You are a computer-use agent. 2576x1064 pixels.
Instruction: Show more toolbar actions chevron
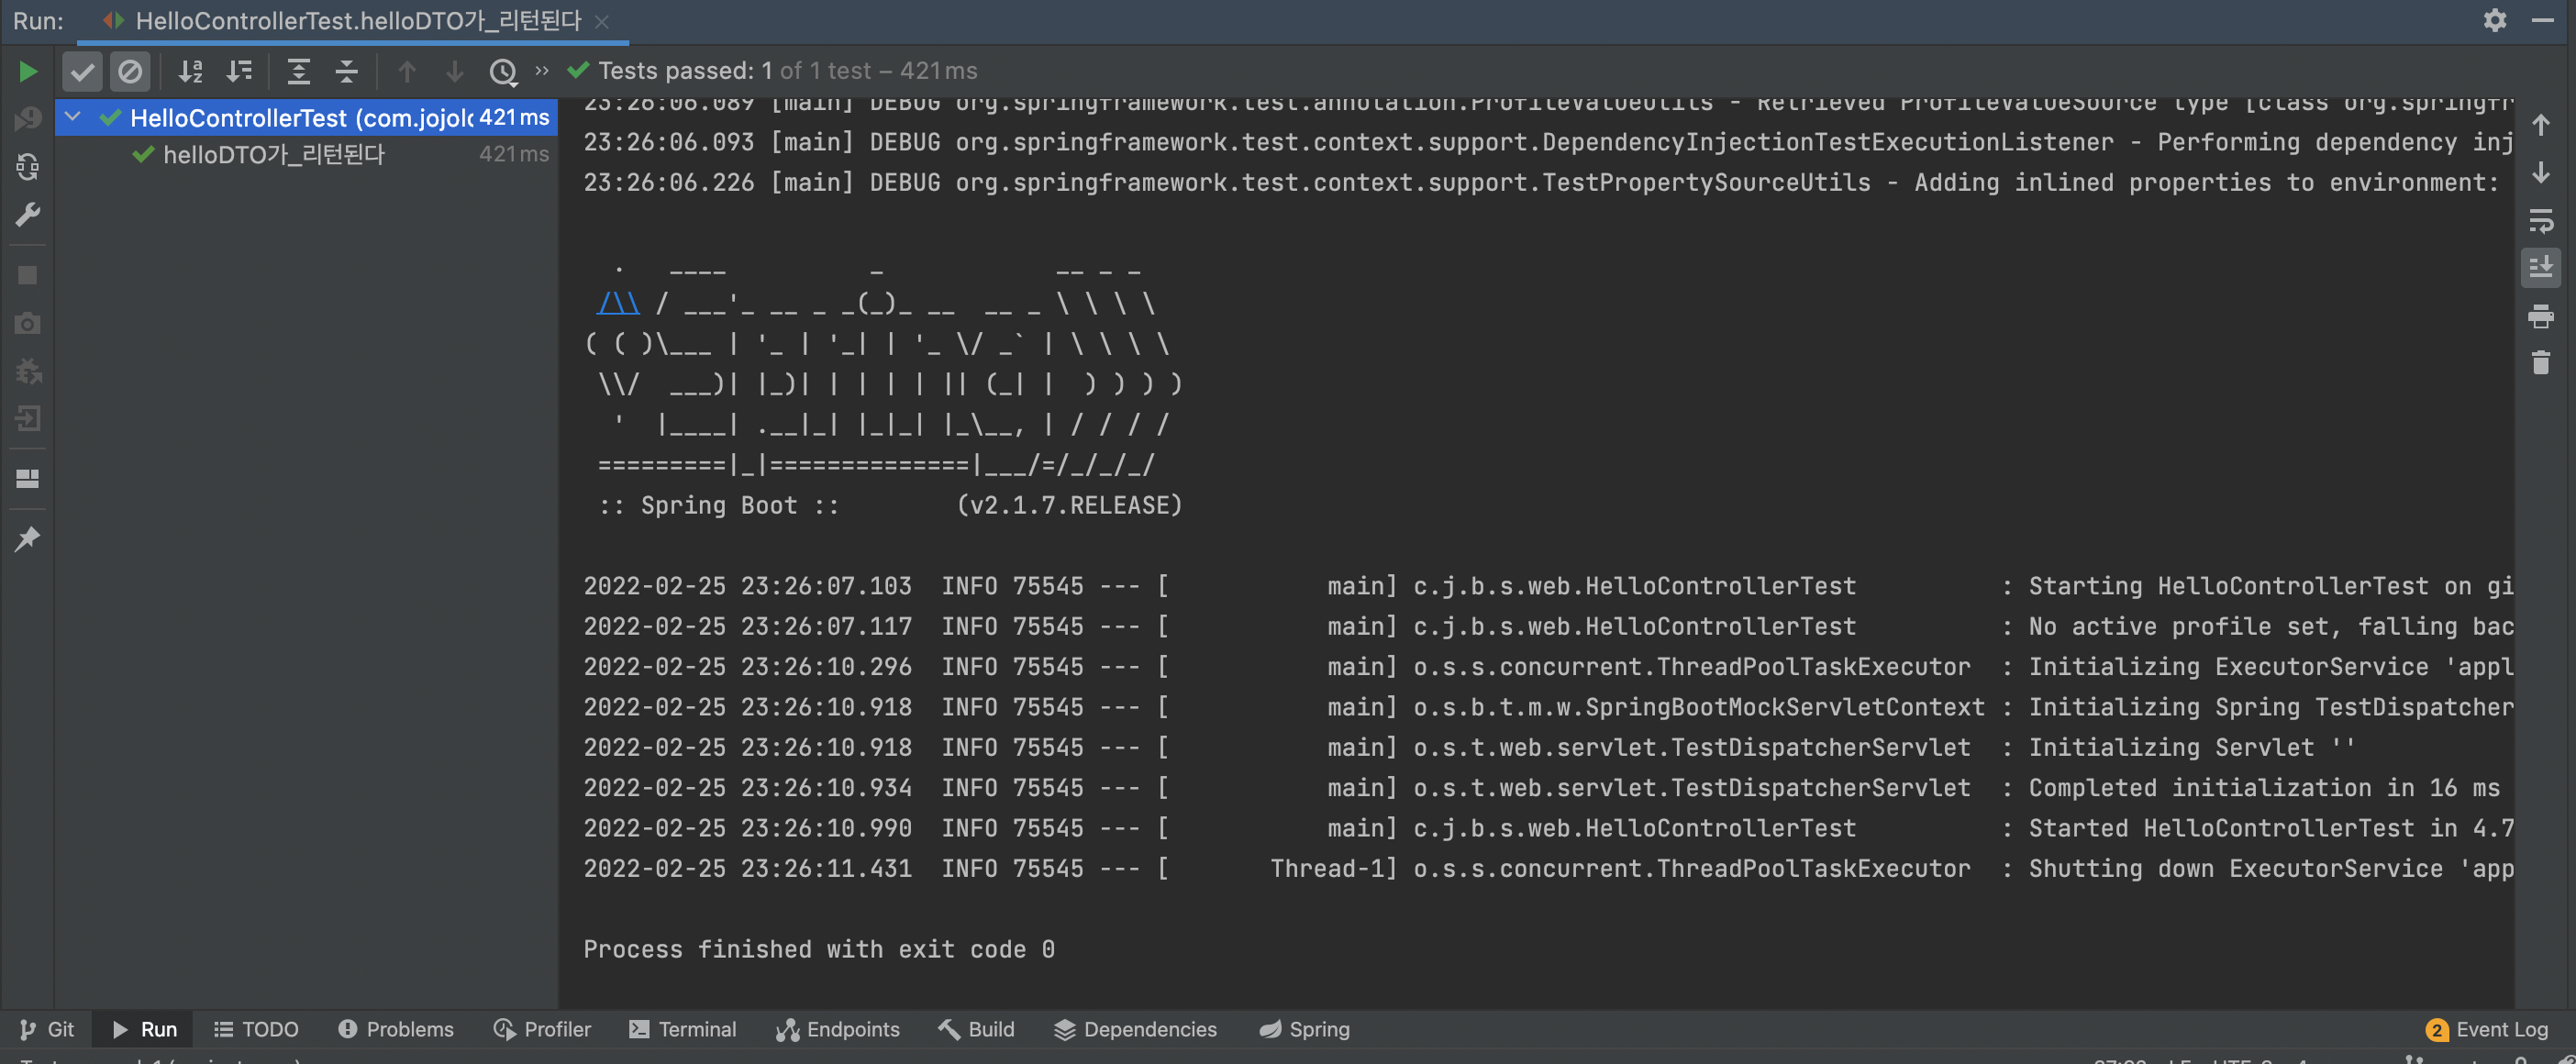[542, 70]
